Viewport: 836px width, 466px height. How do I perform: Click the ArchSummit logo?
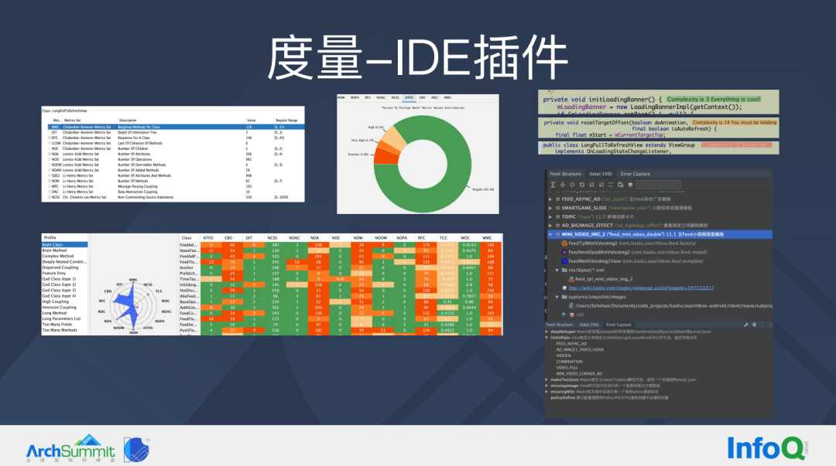[70, 447]
